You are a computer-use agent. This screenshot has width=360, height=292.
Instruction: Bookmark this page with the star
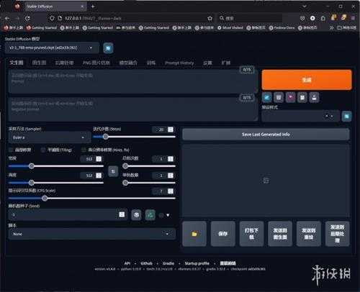coord(210,18)
